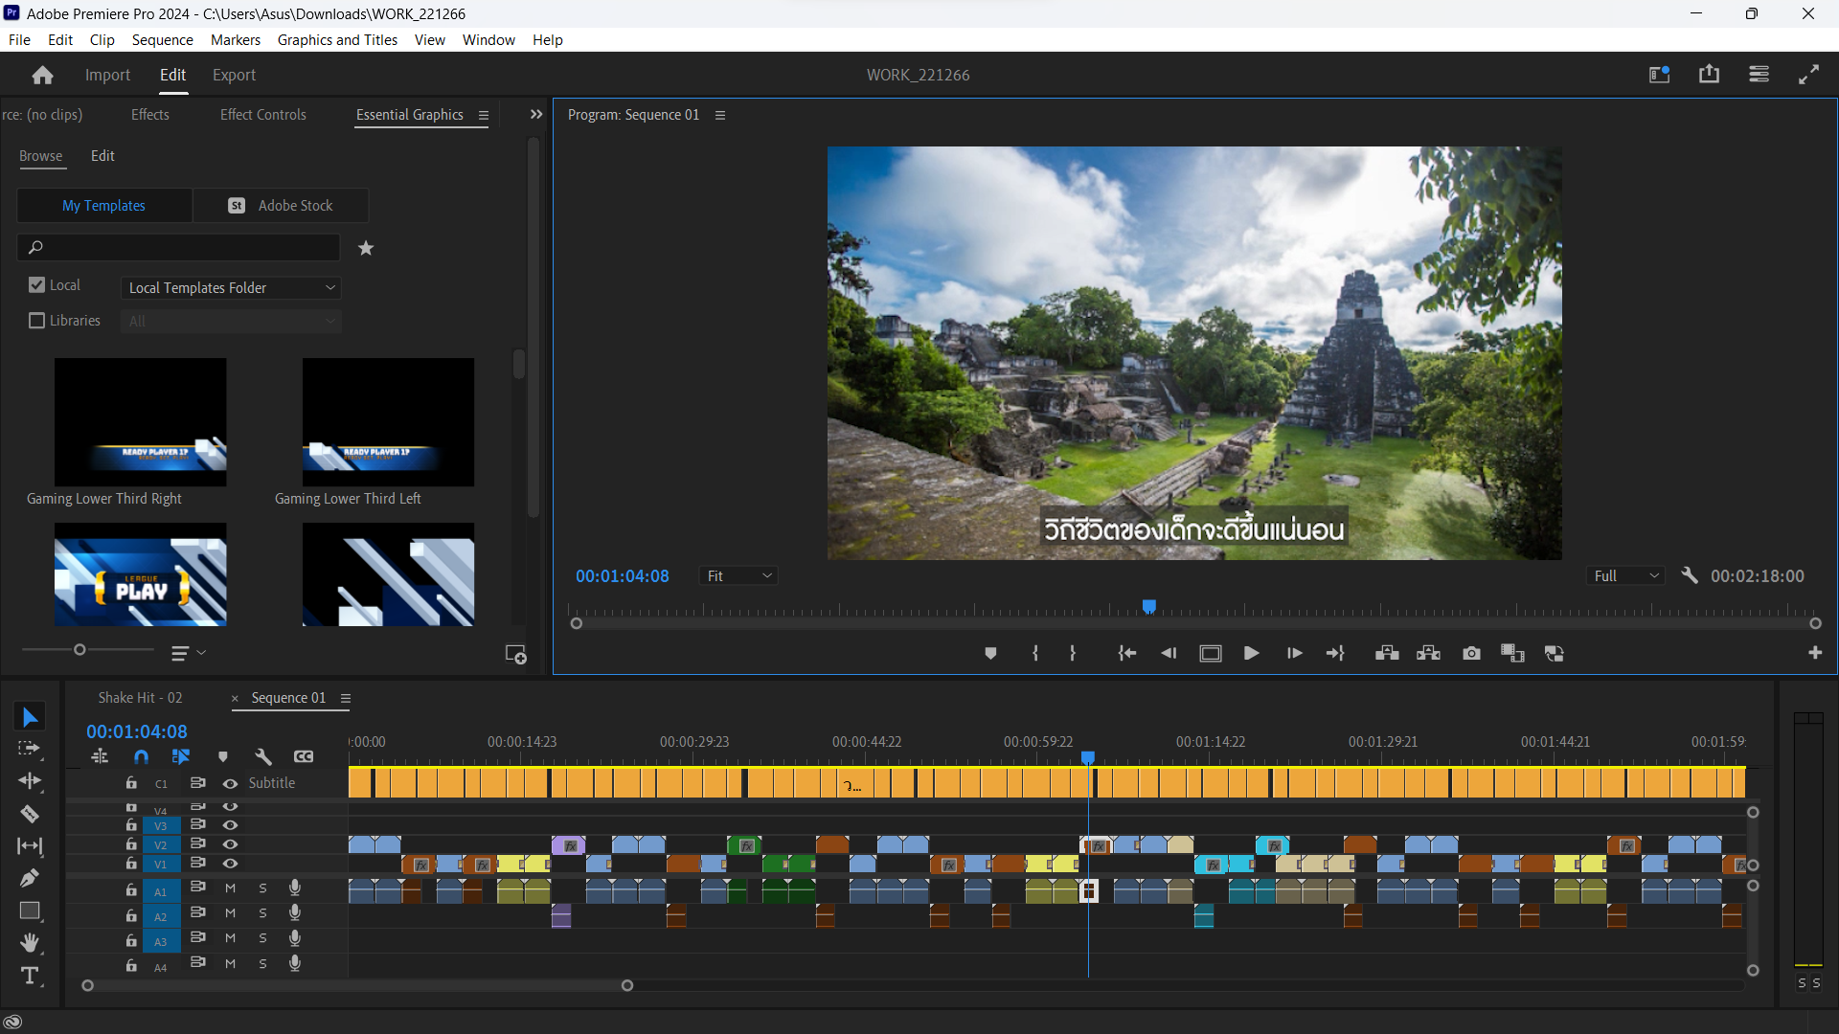Select the Type tool
Screen dimensions: 1839x1034
[x=30, y=976]
